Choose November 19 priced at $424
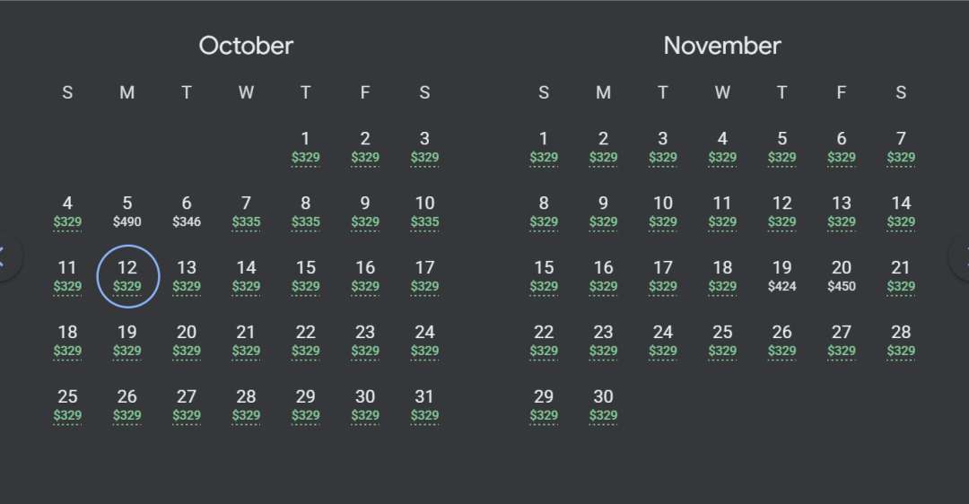The height and width of the screenshot is (504, 969). tap(781, 276)
